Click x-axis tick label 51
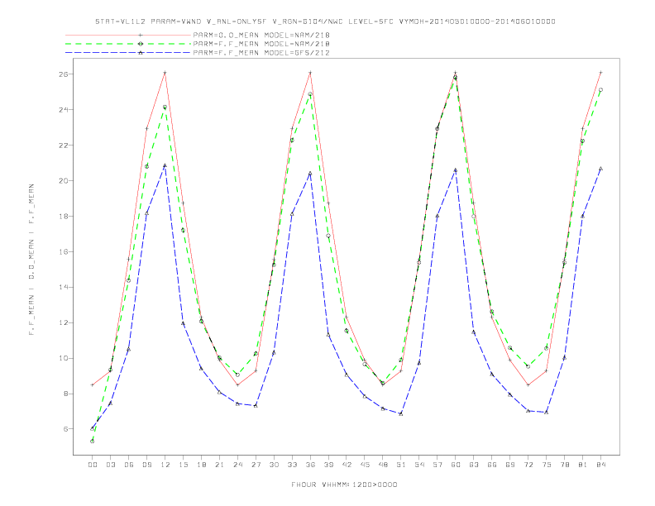Image resolution: width=655 pixels, height=506 pixels. pyautogui.click(x=401, y=465)
